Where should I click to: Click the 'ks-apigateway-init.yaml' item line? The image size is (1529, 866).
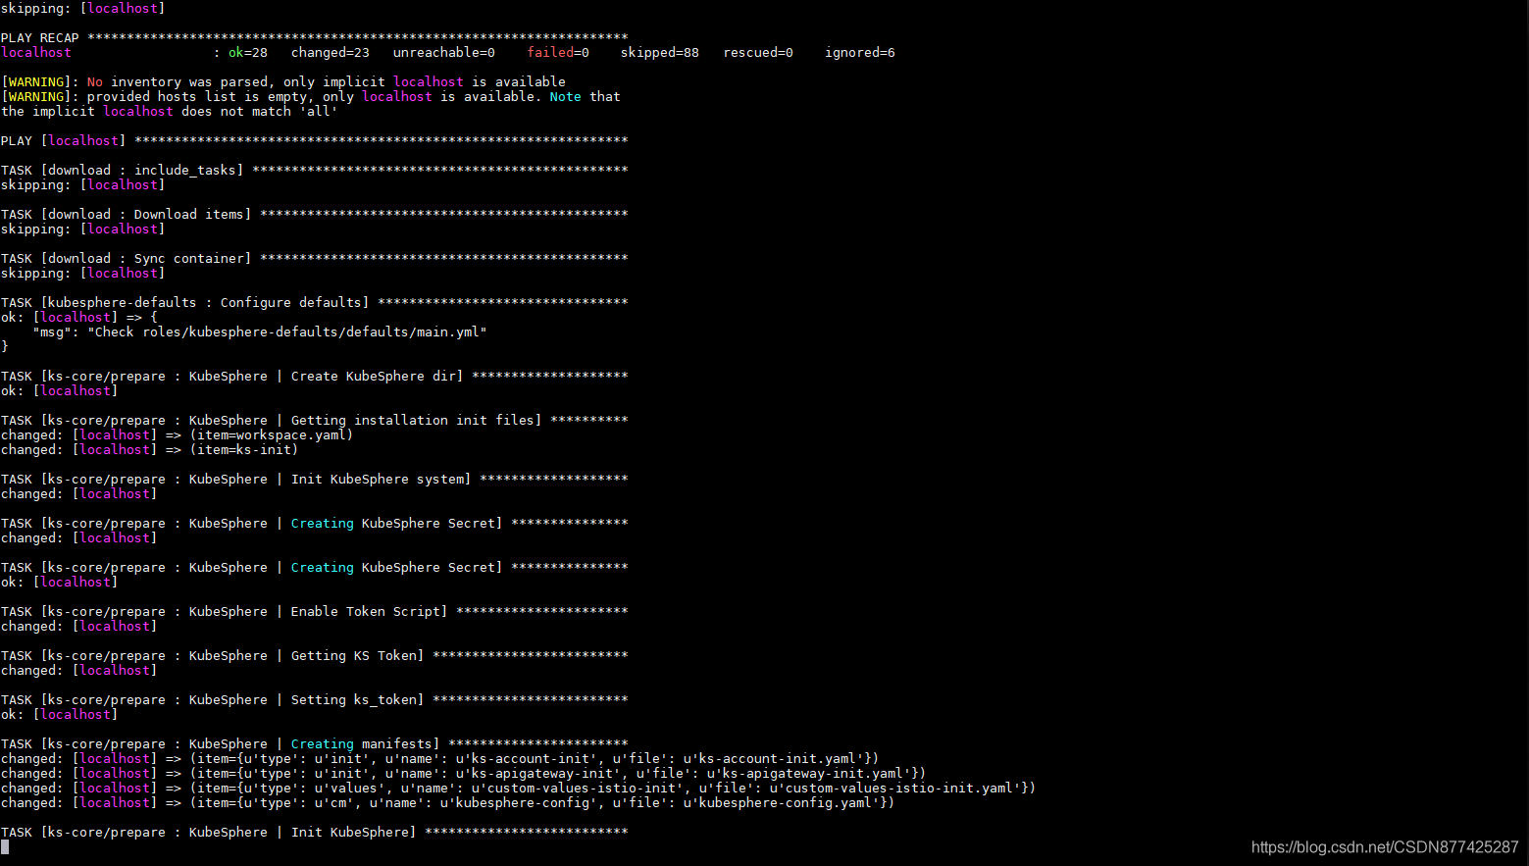[x=464, y=774]
